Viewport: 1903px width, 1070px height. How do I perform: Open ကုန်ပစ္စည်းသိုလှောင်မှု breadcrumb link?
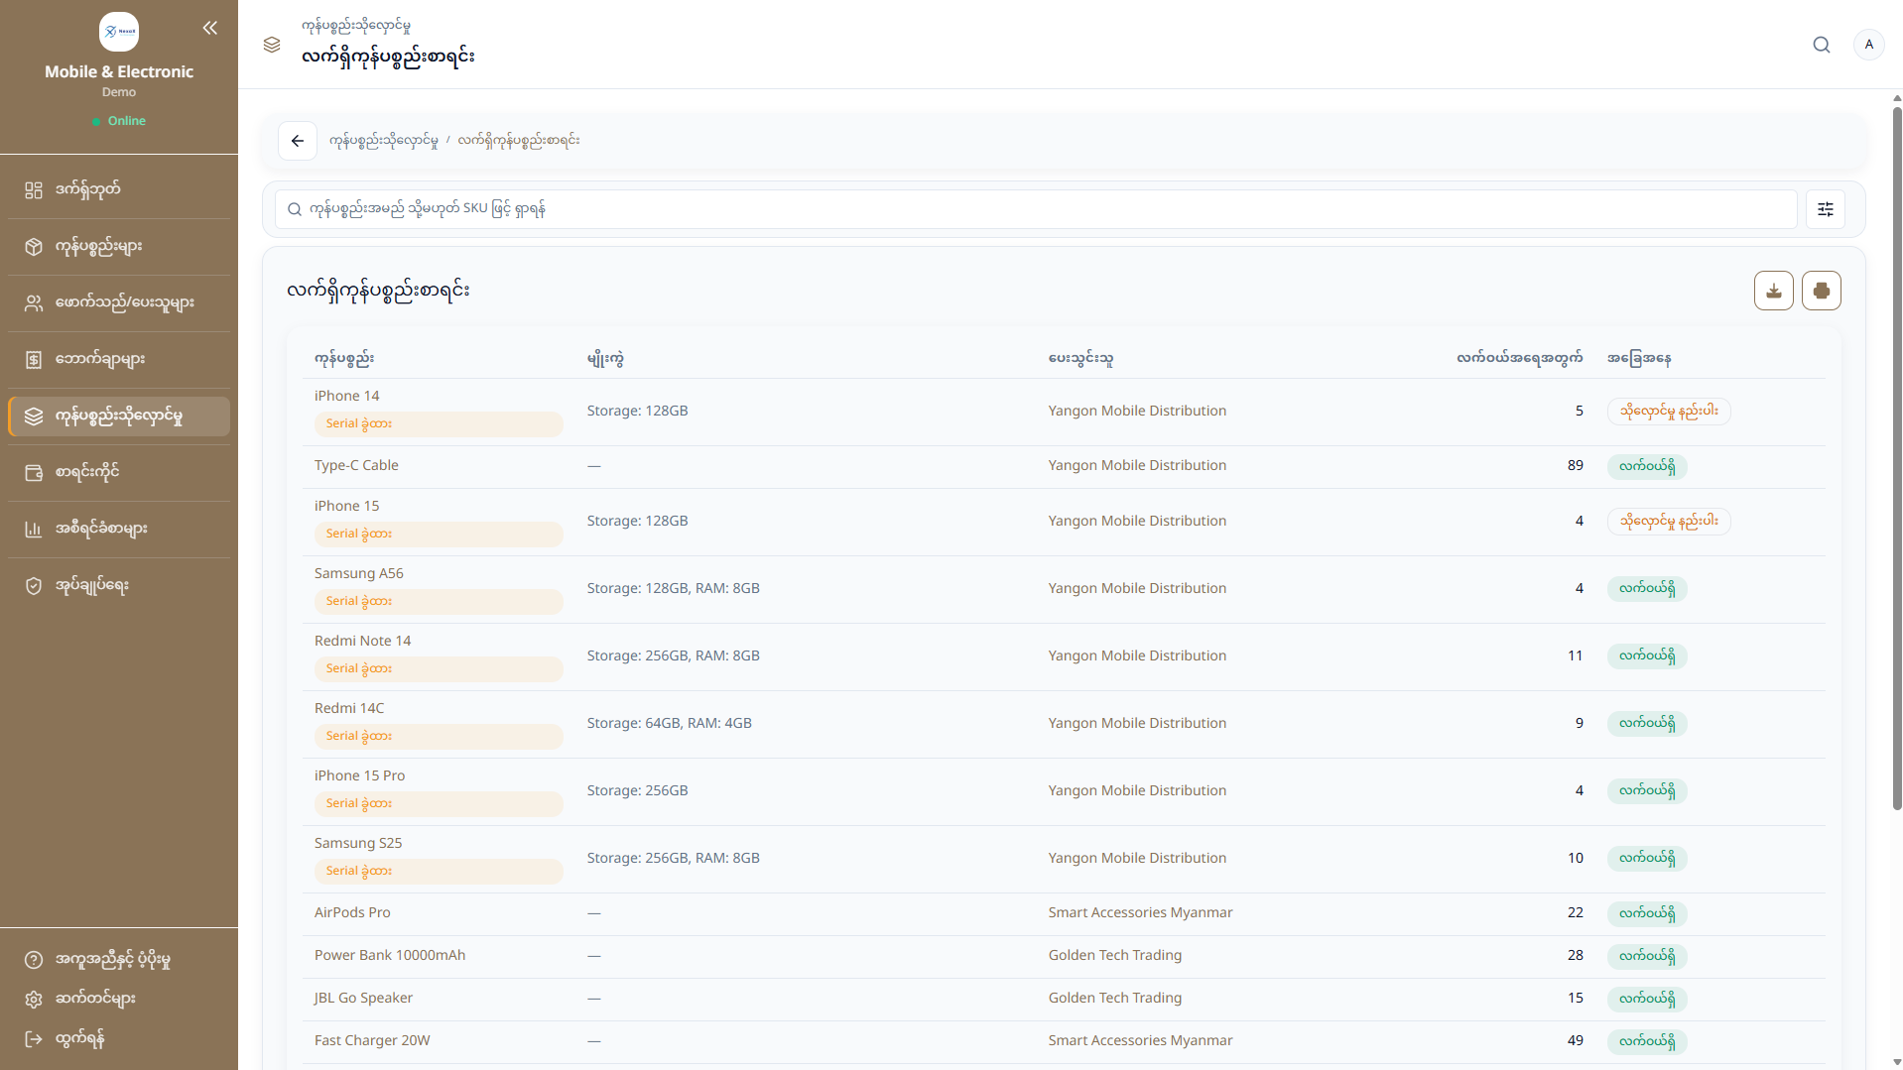384,141
